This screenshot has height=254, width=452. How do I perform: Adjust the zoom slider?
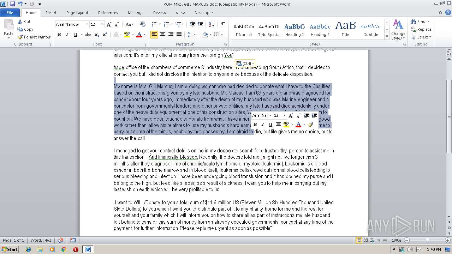click(x=427, y=240)
